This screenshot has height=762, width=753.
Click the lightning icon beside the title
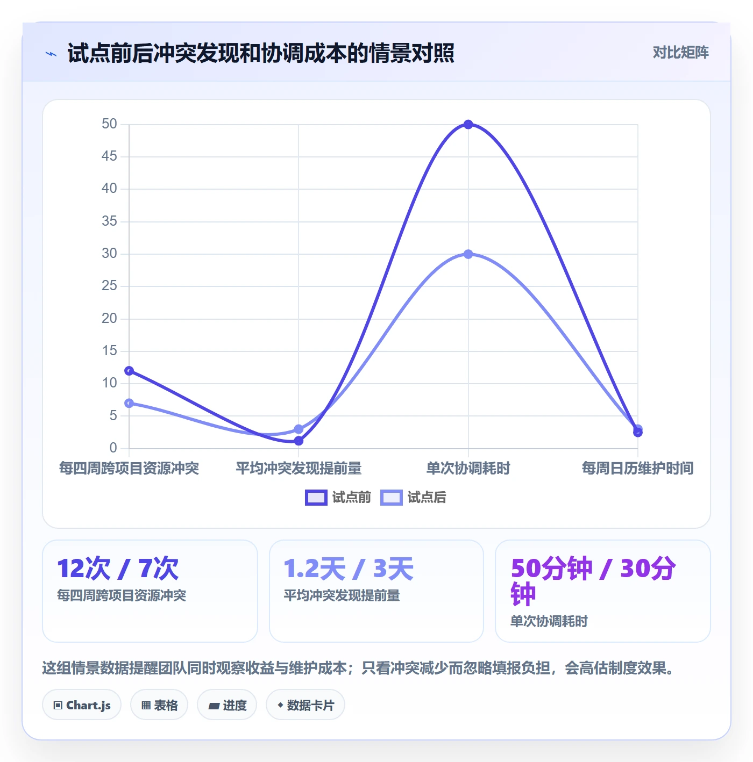[51, 54]
